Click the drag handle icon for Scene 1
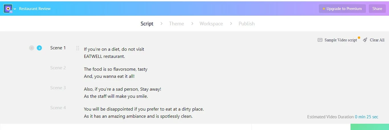The width and height of the screenshot is (389, 130). coord(78,48)
